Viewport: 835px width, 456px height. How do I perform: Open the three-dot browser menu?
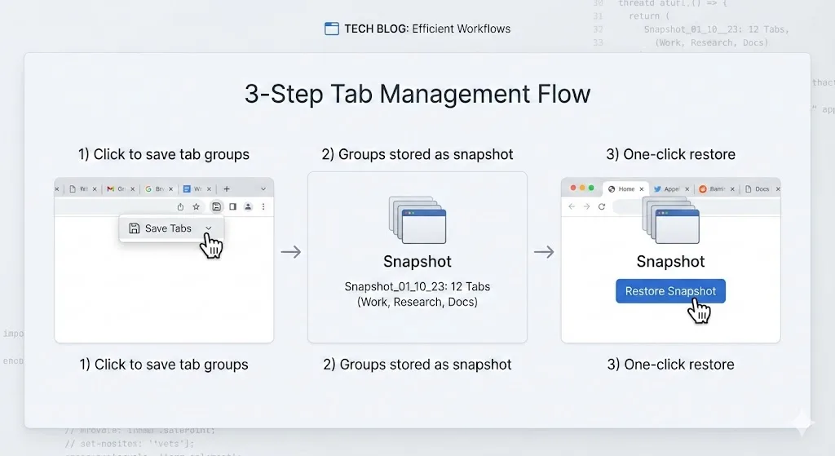(263, 206)
